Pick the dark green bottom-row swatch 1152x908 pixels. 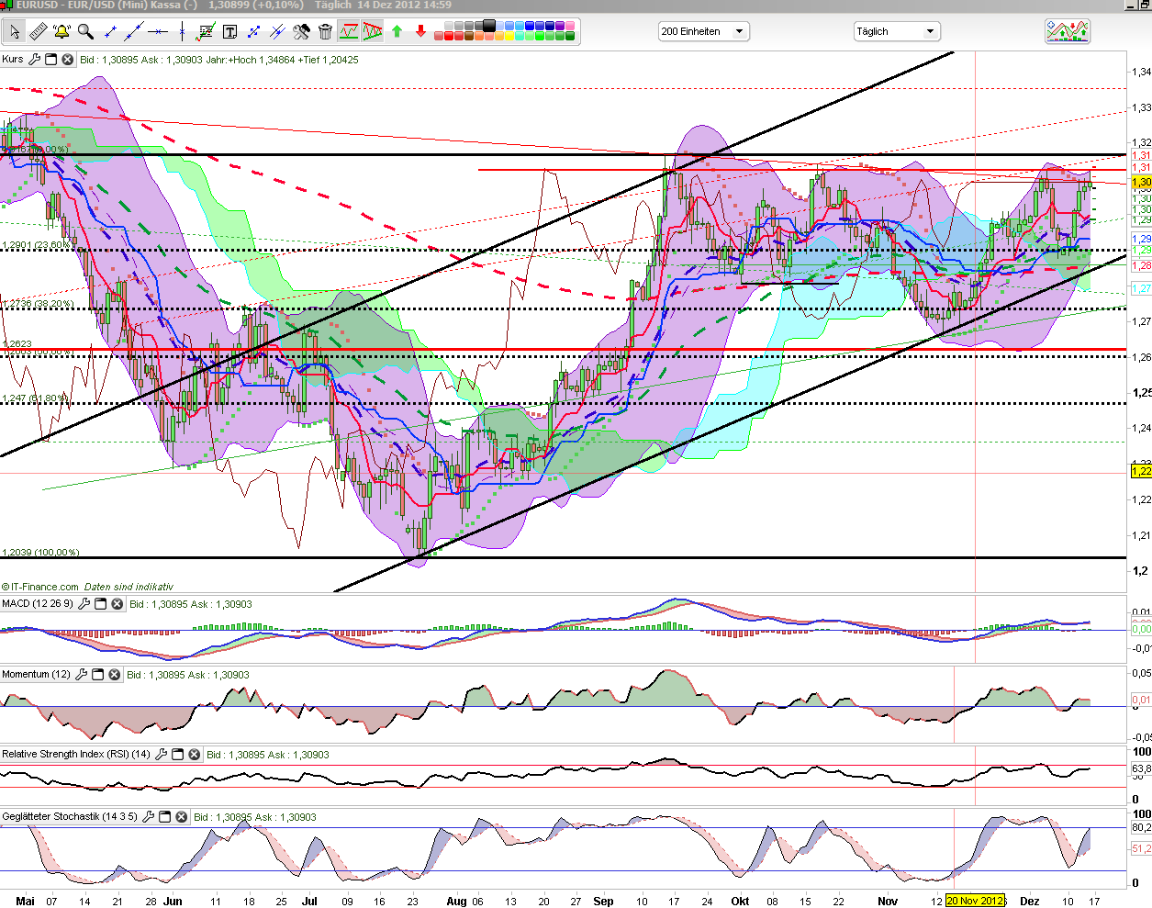569,37
